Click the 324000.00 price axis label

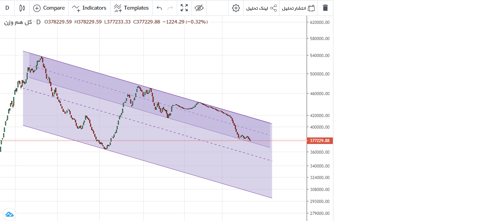pyautogui.click(x=320, y=177)
